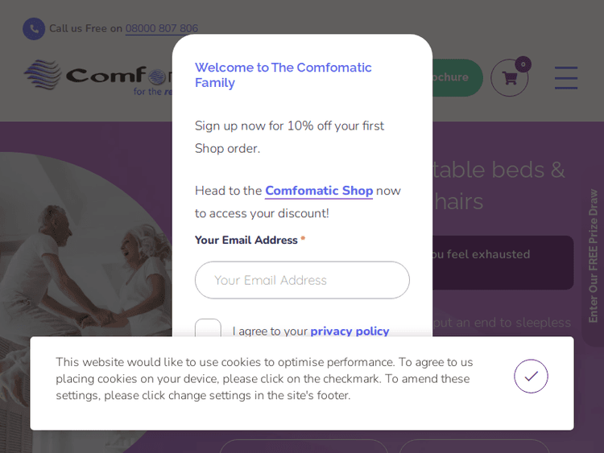Click the 'put an end to sleepless' text

(501, 323)
